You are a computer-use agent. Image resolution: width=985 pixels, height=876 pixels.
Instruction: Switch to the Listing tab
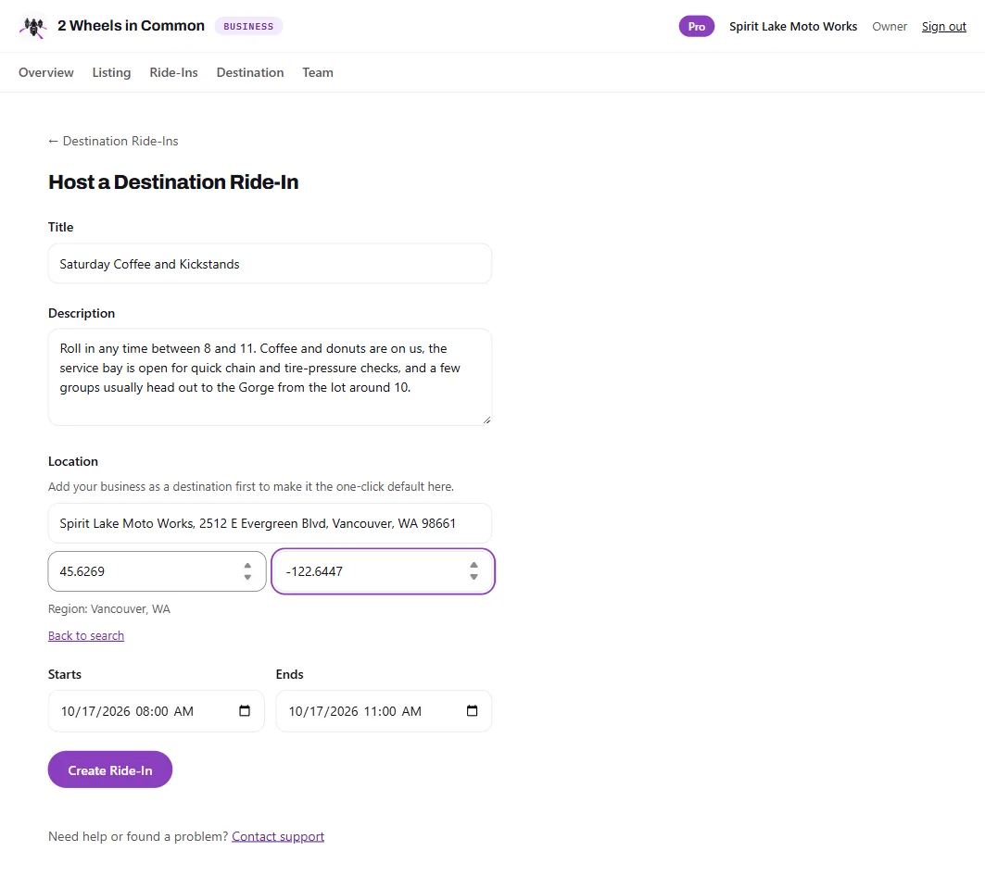pos(111,72)
